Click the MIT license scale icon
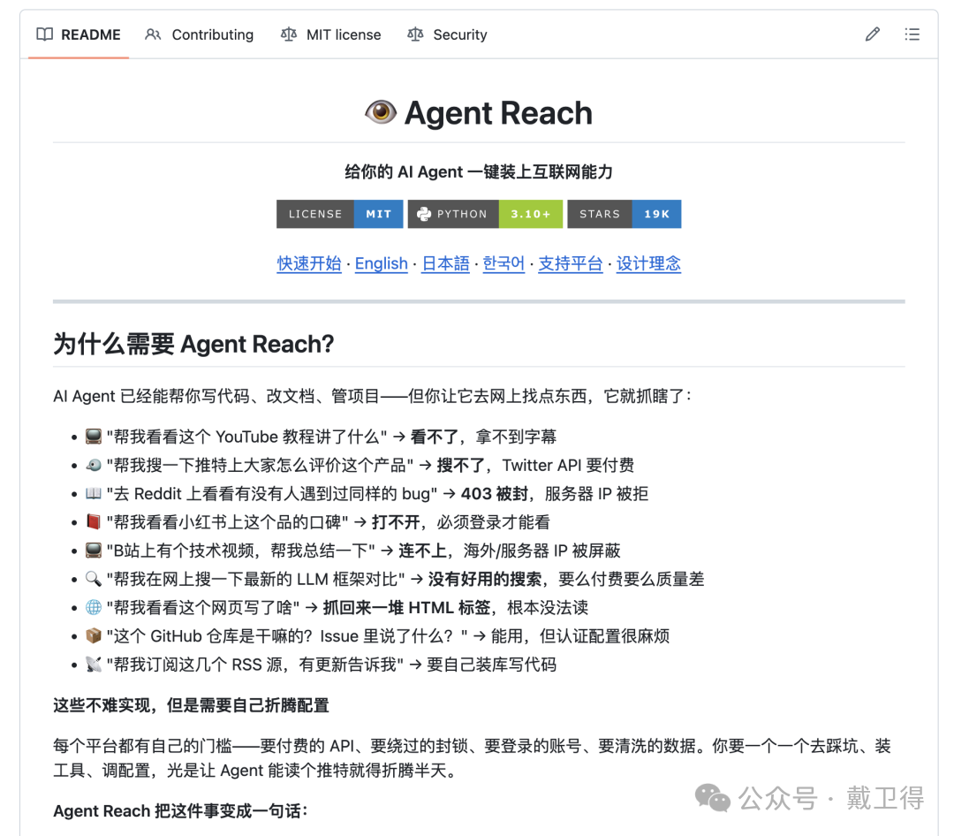 pyautogui.click(x=288, y=34)
